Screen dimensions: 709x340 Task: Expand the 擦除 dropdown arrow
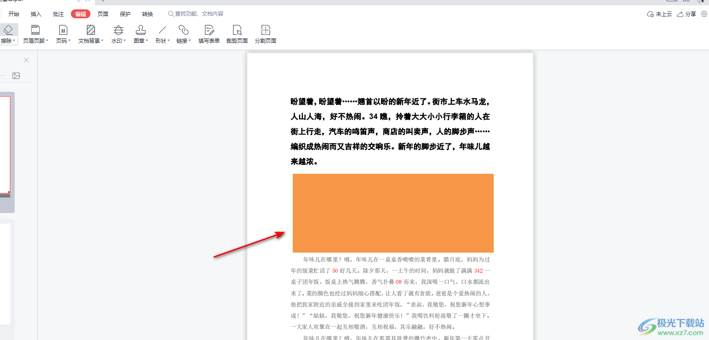pyautogui.click(x=14, y=41)
